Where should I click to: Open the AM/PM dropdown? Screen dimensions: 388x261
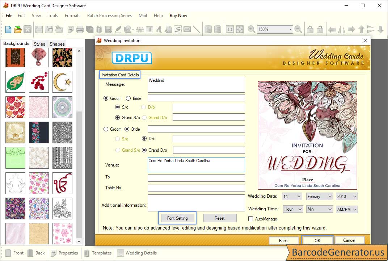[347, 209]
